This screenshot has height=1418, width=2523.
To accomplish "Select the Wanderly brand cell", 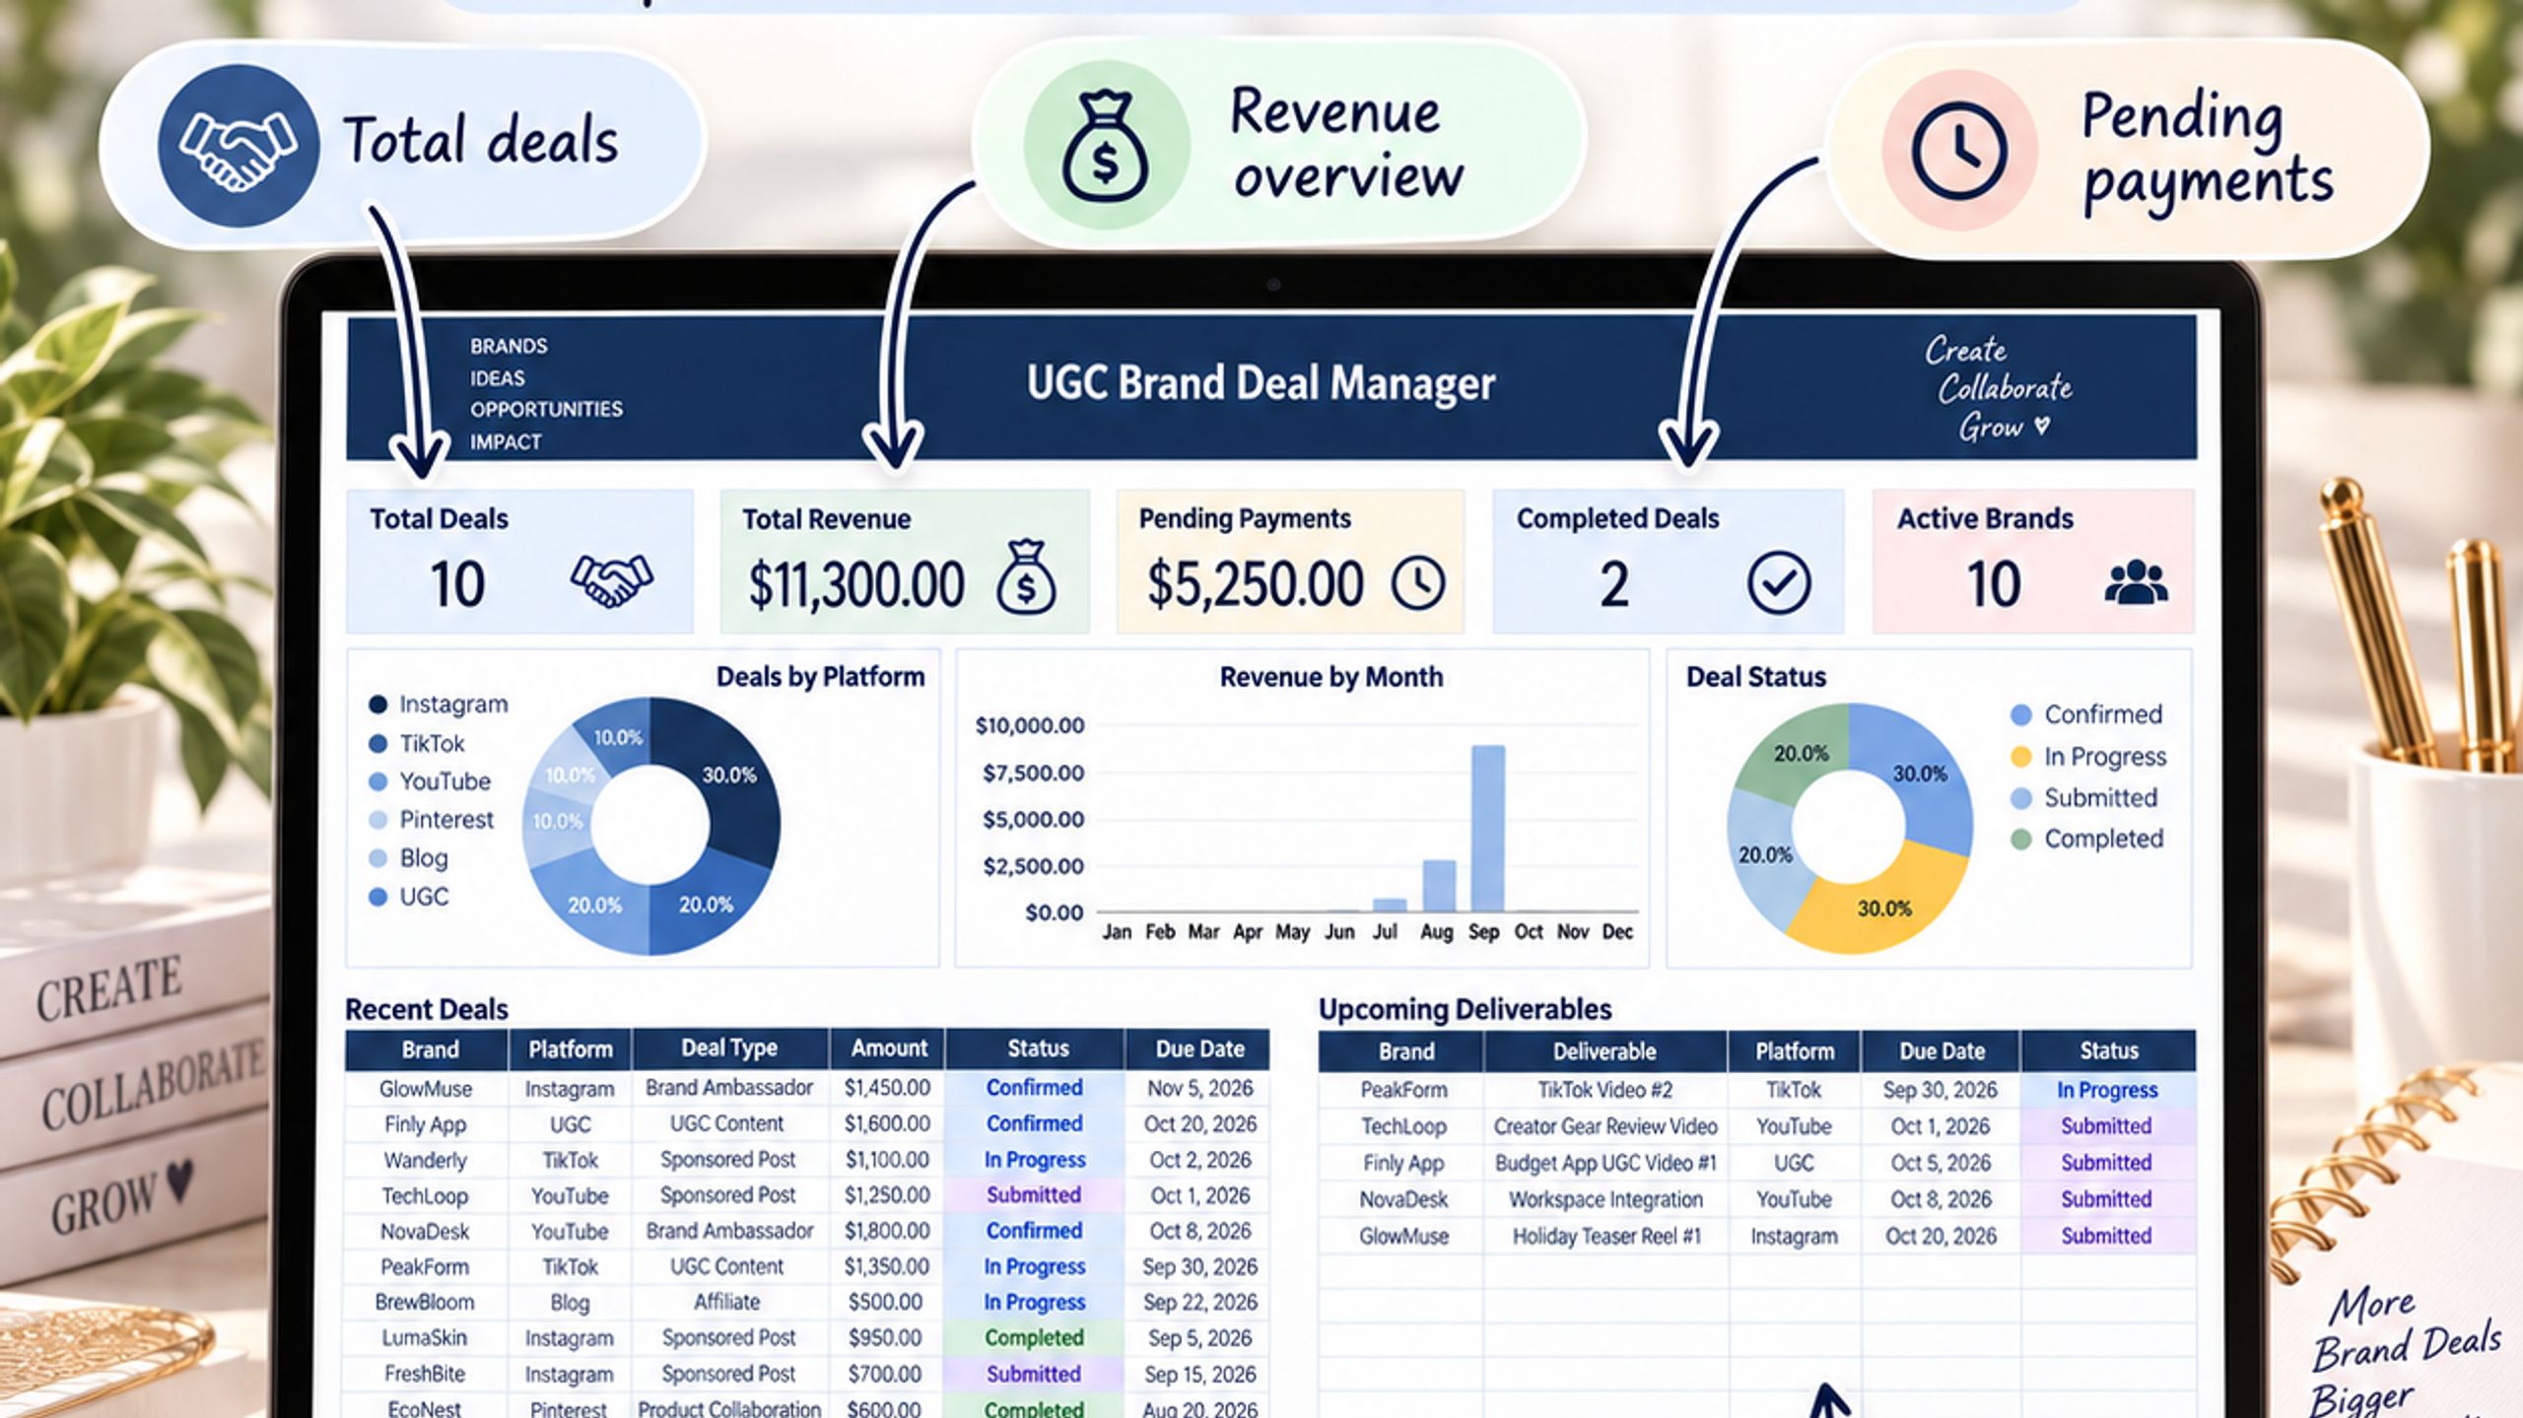I will [426, 1160].
